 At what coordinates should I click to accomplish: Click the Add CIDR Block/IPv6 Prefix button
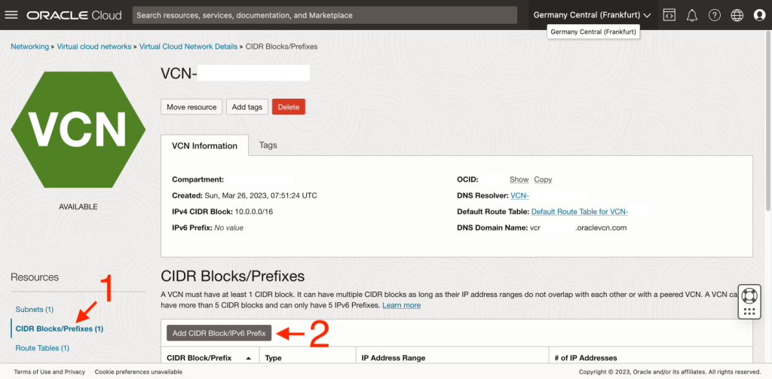[x=219, y=333]
